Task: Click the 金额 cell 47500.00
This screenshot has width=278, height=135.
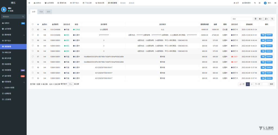Action: coord(215,35)
